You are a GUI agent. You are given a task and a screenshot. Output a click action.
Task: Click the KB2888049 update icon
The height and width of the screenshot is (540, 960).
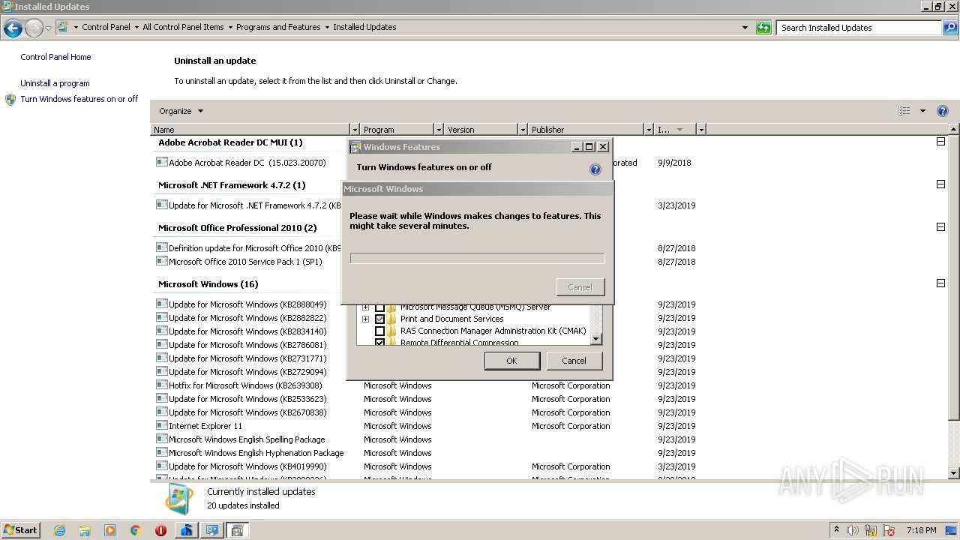pyautogui.click(x=161, y=304)
